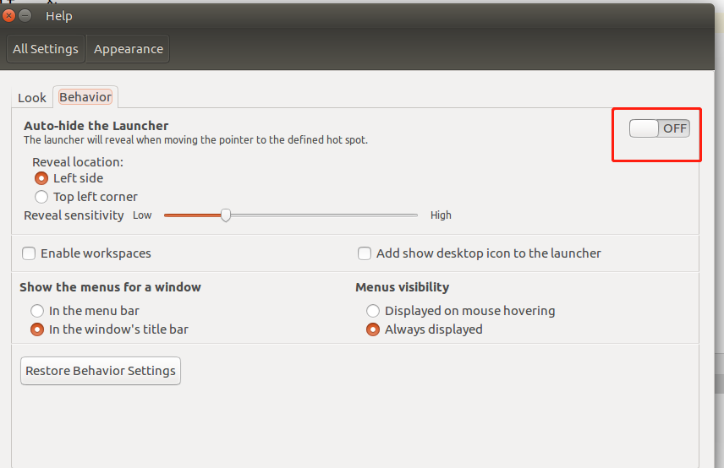
Task: Click the Reveal sensitivity slider handle
Action: [x=226, y=215]
